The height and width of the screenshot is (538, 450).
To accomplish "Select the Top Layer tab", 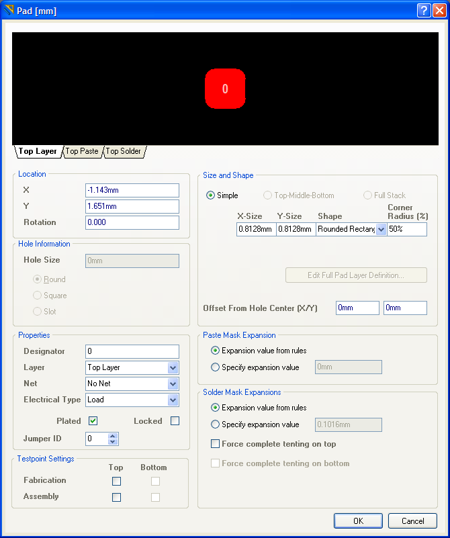I will [x=38, y=151].
